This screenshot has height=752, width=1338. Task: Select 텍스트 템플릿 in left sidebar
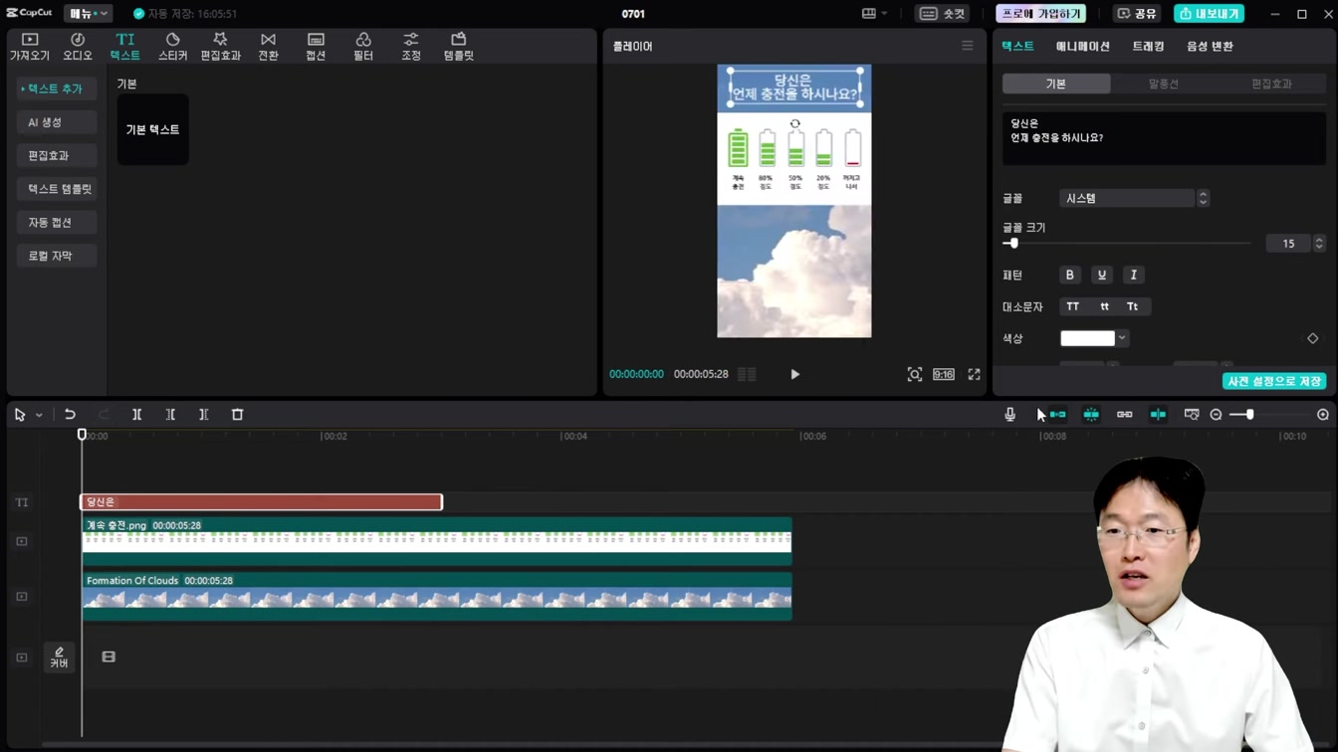click(56, 189)
